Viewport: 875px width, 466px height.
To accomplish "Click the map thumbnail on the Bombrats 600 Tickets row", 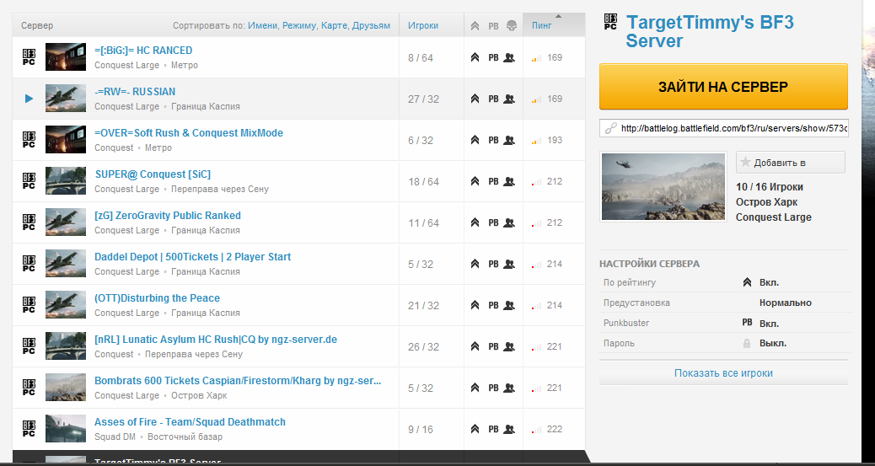I will click(66, 388).
